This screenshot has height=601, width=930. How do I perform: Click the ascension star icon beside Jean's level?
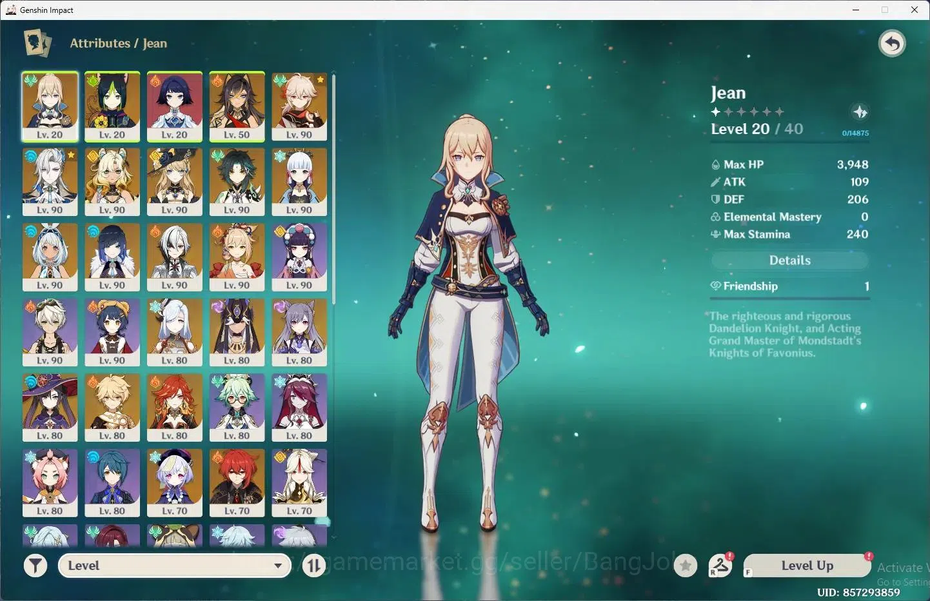pyautogui.click(x=860, y=112)
